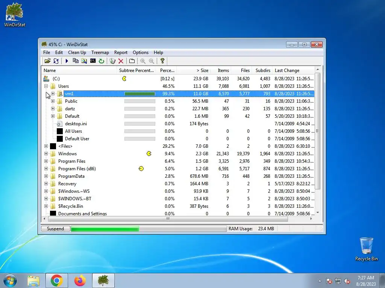Click the first treemap Zoom magnifier icon
The height and width of the screenshot is (288, 385).
(142, 61)
